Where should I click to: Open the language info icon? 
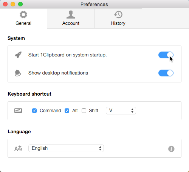tap(171, 149)
